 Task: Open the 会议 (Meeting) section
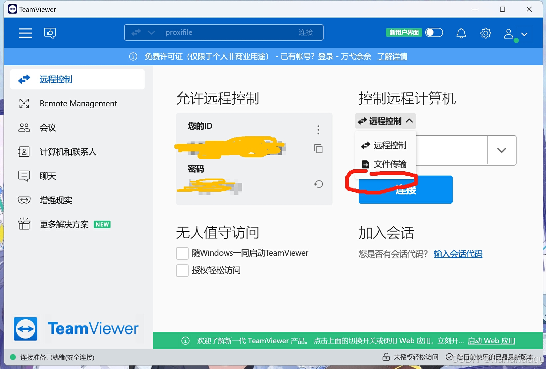(47, 128)
